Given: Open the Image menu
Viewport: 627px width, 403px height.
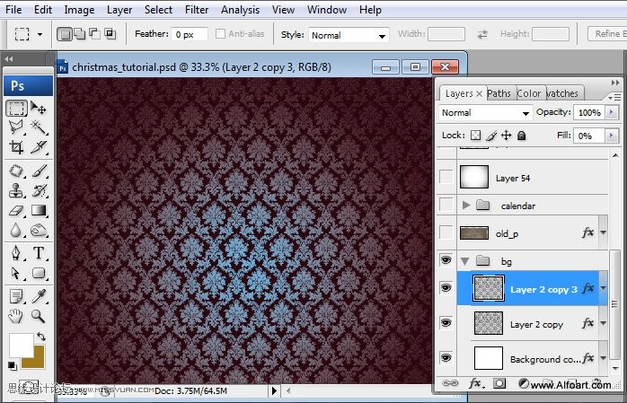Looking at the screenshot, I should pos(79,10).
